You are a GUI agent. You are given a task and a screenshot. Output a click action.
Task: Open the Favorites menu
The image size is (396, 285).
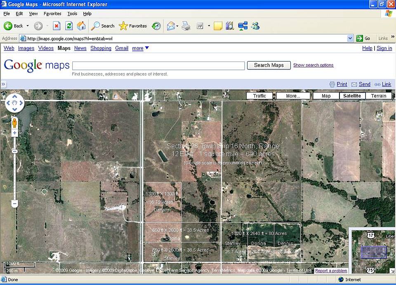pyautogui.click(x=52, y=14)
